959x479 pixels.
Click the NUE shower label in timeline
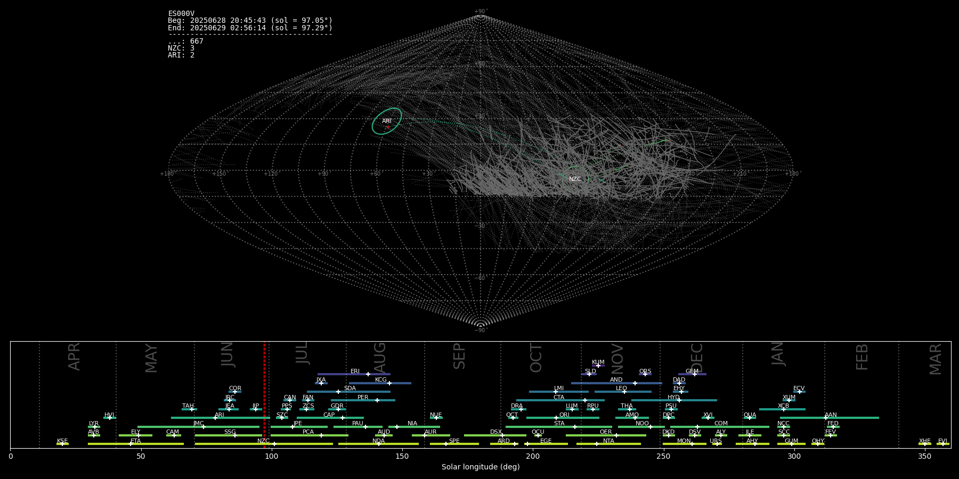436,415
